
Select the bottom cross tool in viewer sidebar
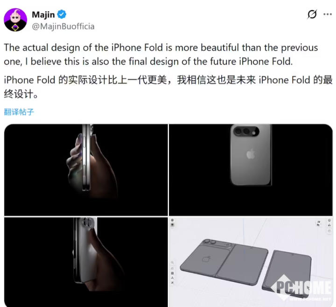point(172,283)
